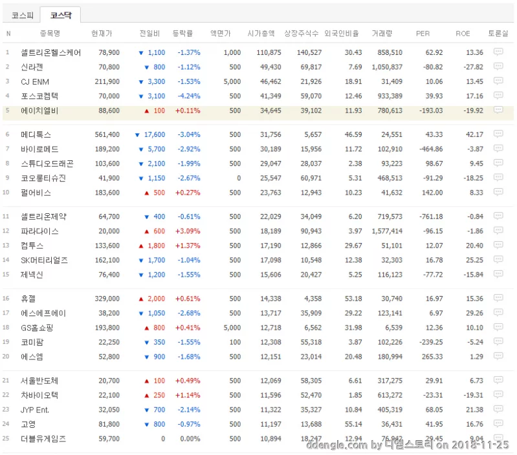Click 파라다이스 change rate +3.09%
517x455 pixels.
click(x=188, y=231)
